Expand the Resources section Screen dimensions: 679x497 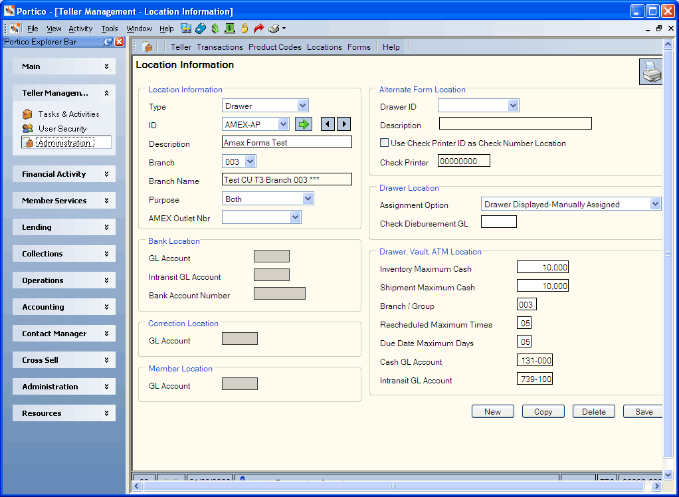(x=64, y=413)
